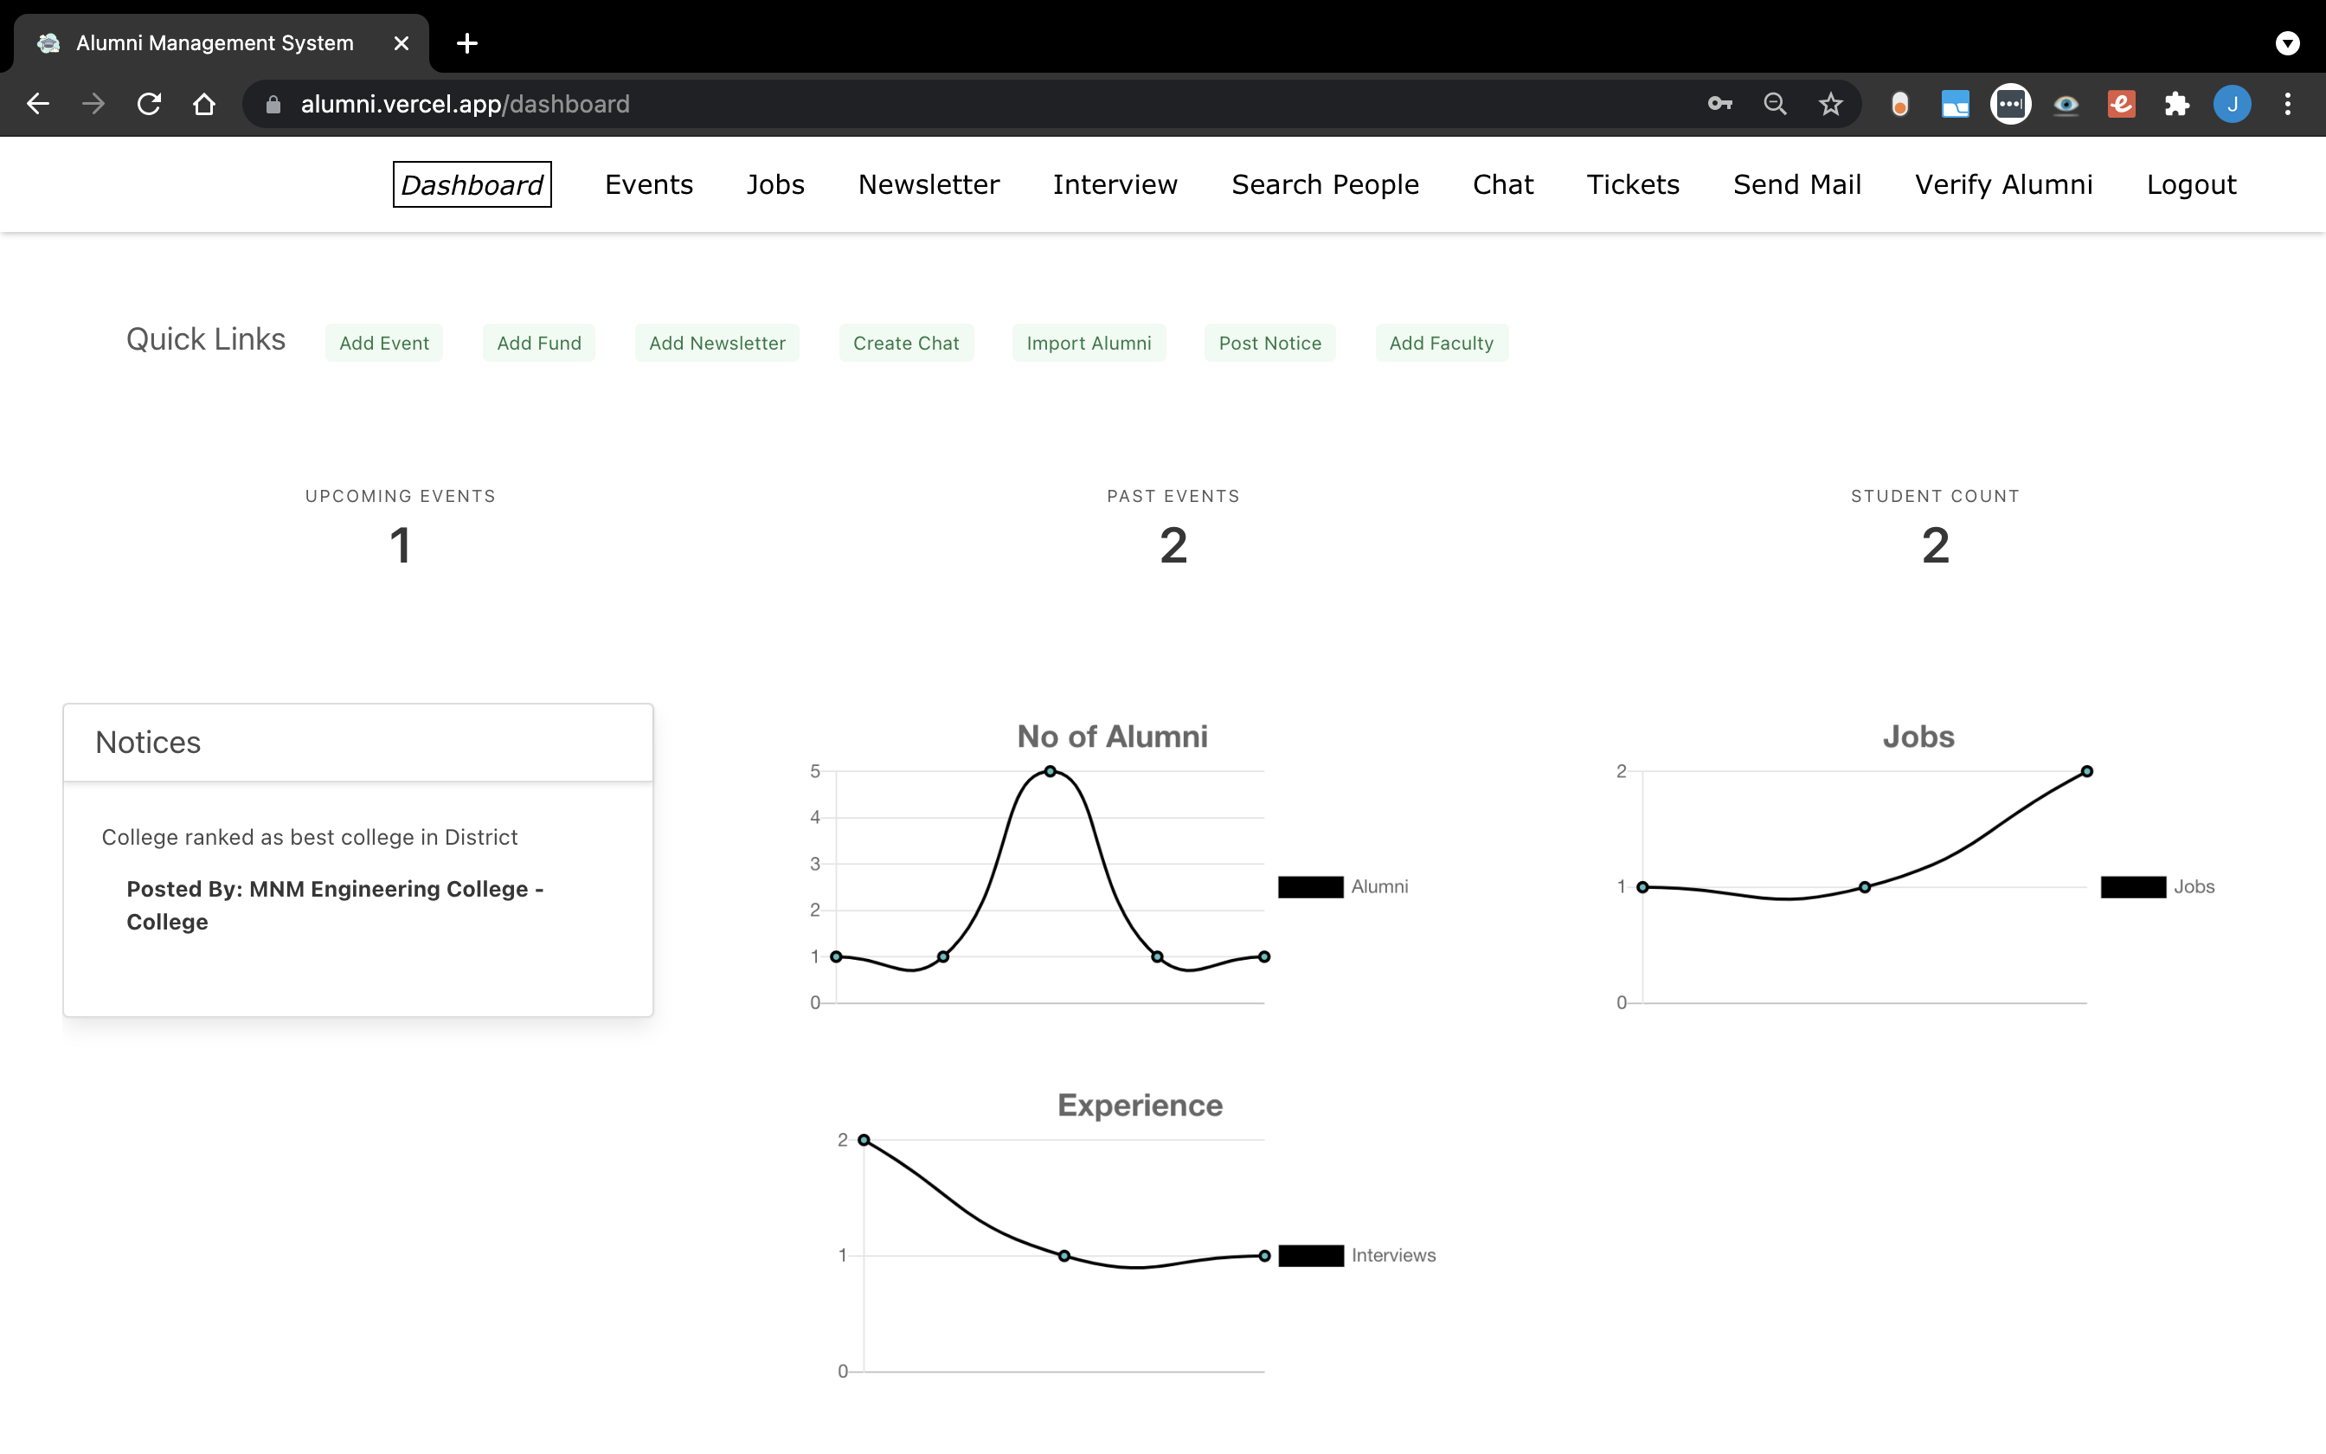
Task: Click the browser reload icon
Action: point(149,104)
